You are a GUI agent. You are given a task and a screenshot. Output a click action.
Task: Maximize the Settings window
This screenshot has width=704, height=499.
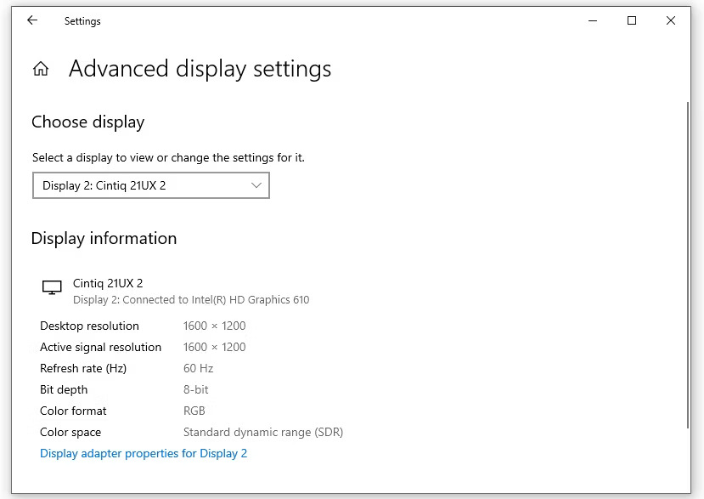[632, 20]
